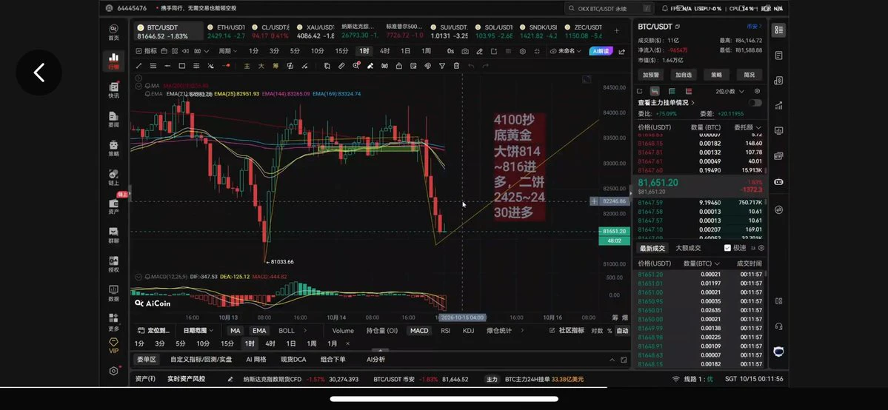Toggle the KDJ sub-indicator
888x410 pixels.
[468, 331]
